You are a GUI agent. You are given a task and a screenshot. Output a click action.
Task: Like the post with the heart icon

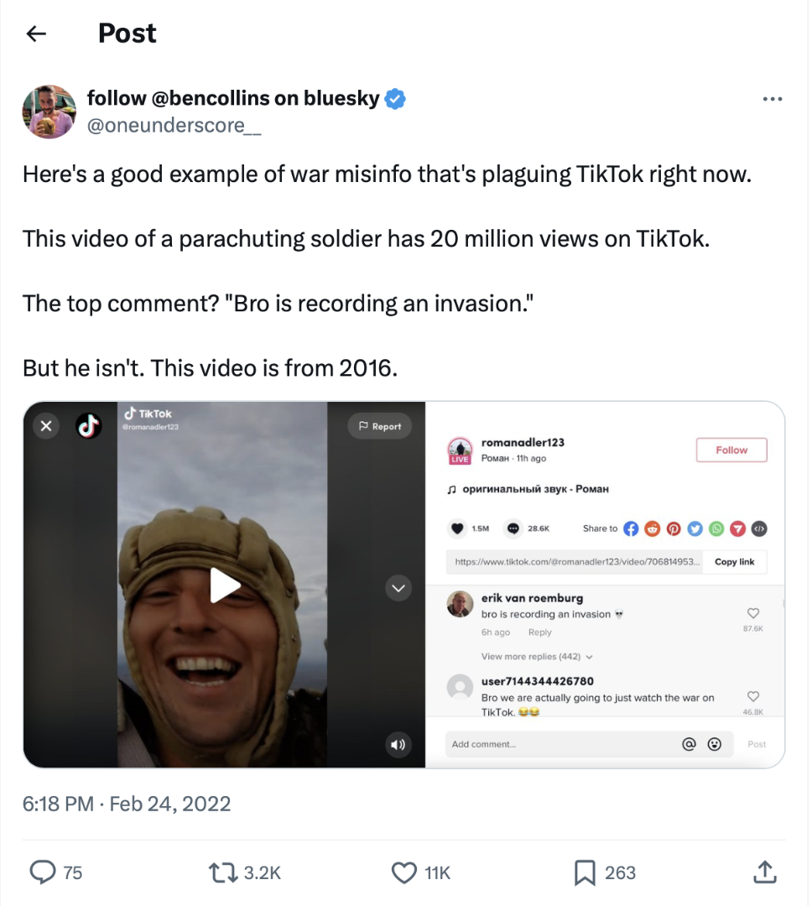click(x=404, y=872)
